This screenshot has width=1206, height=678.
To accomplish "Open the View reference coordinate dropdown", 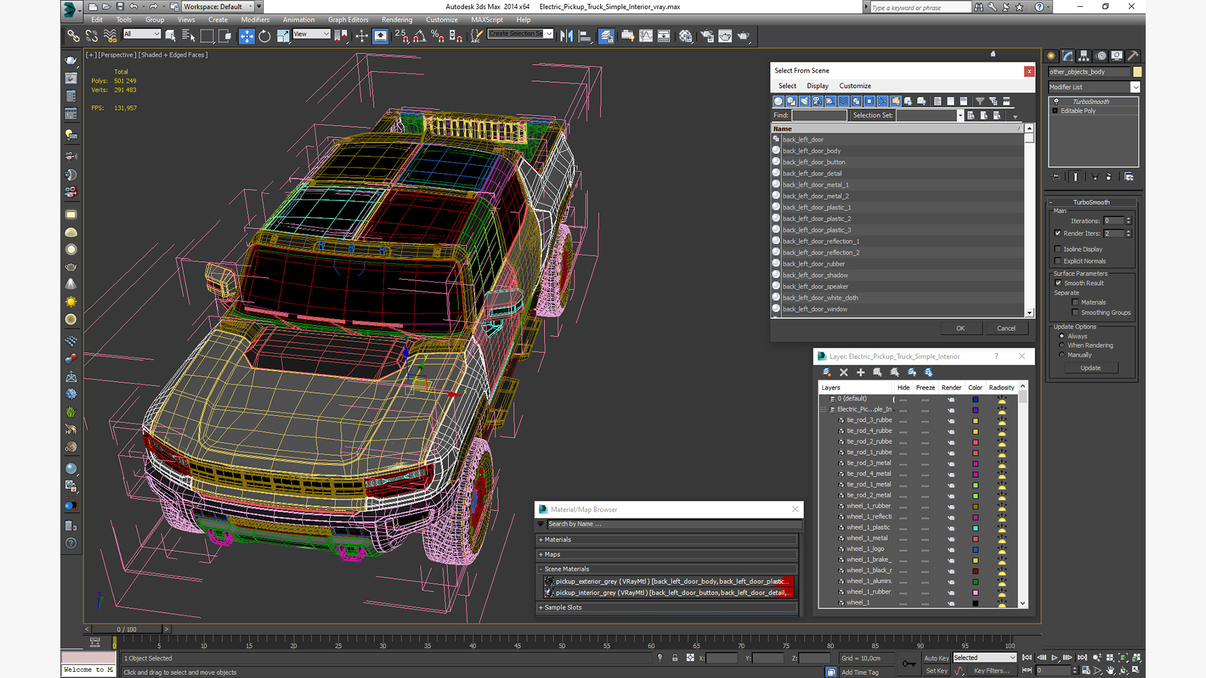I will 312,34.
